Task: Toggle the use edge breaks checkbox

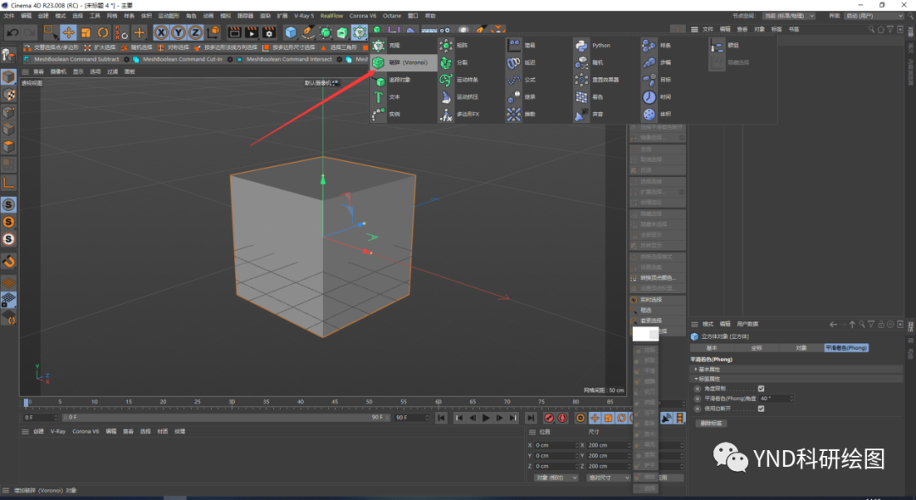Action: pyautogui.click(x=761, y=409)
